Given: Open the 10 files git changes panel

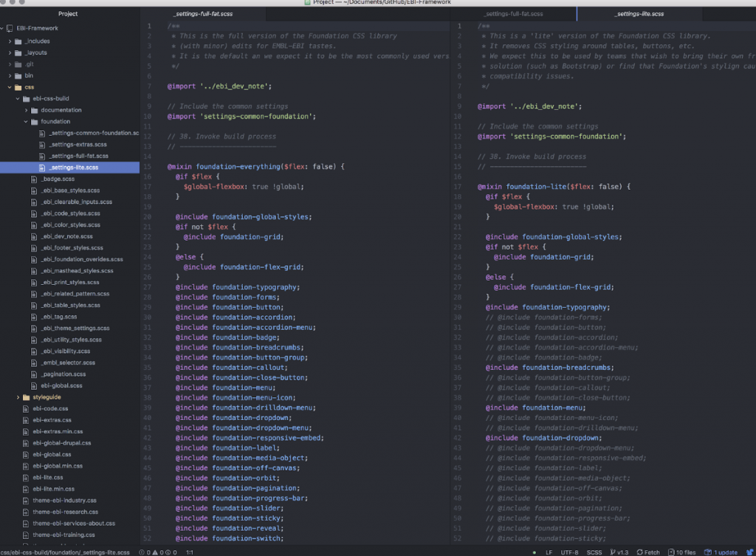Looking at the screenshot, I should (681, 552).
